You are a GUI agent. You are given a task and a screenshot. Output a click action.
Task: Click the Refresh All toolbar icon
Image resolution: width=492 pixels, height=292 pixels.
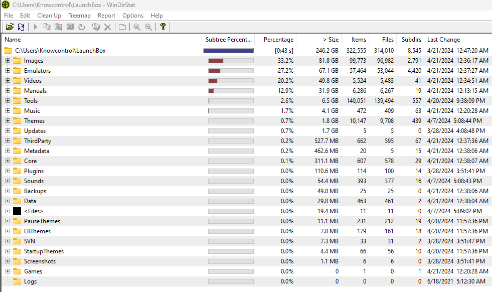21,27
